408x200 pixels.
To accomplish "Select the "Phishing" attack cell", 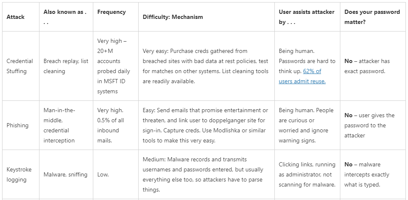I will 17,125.
